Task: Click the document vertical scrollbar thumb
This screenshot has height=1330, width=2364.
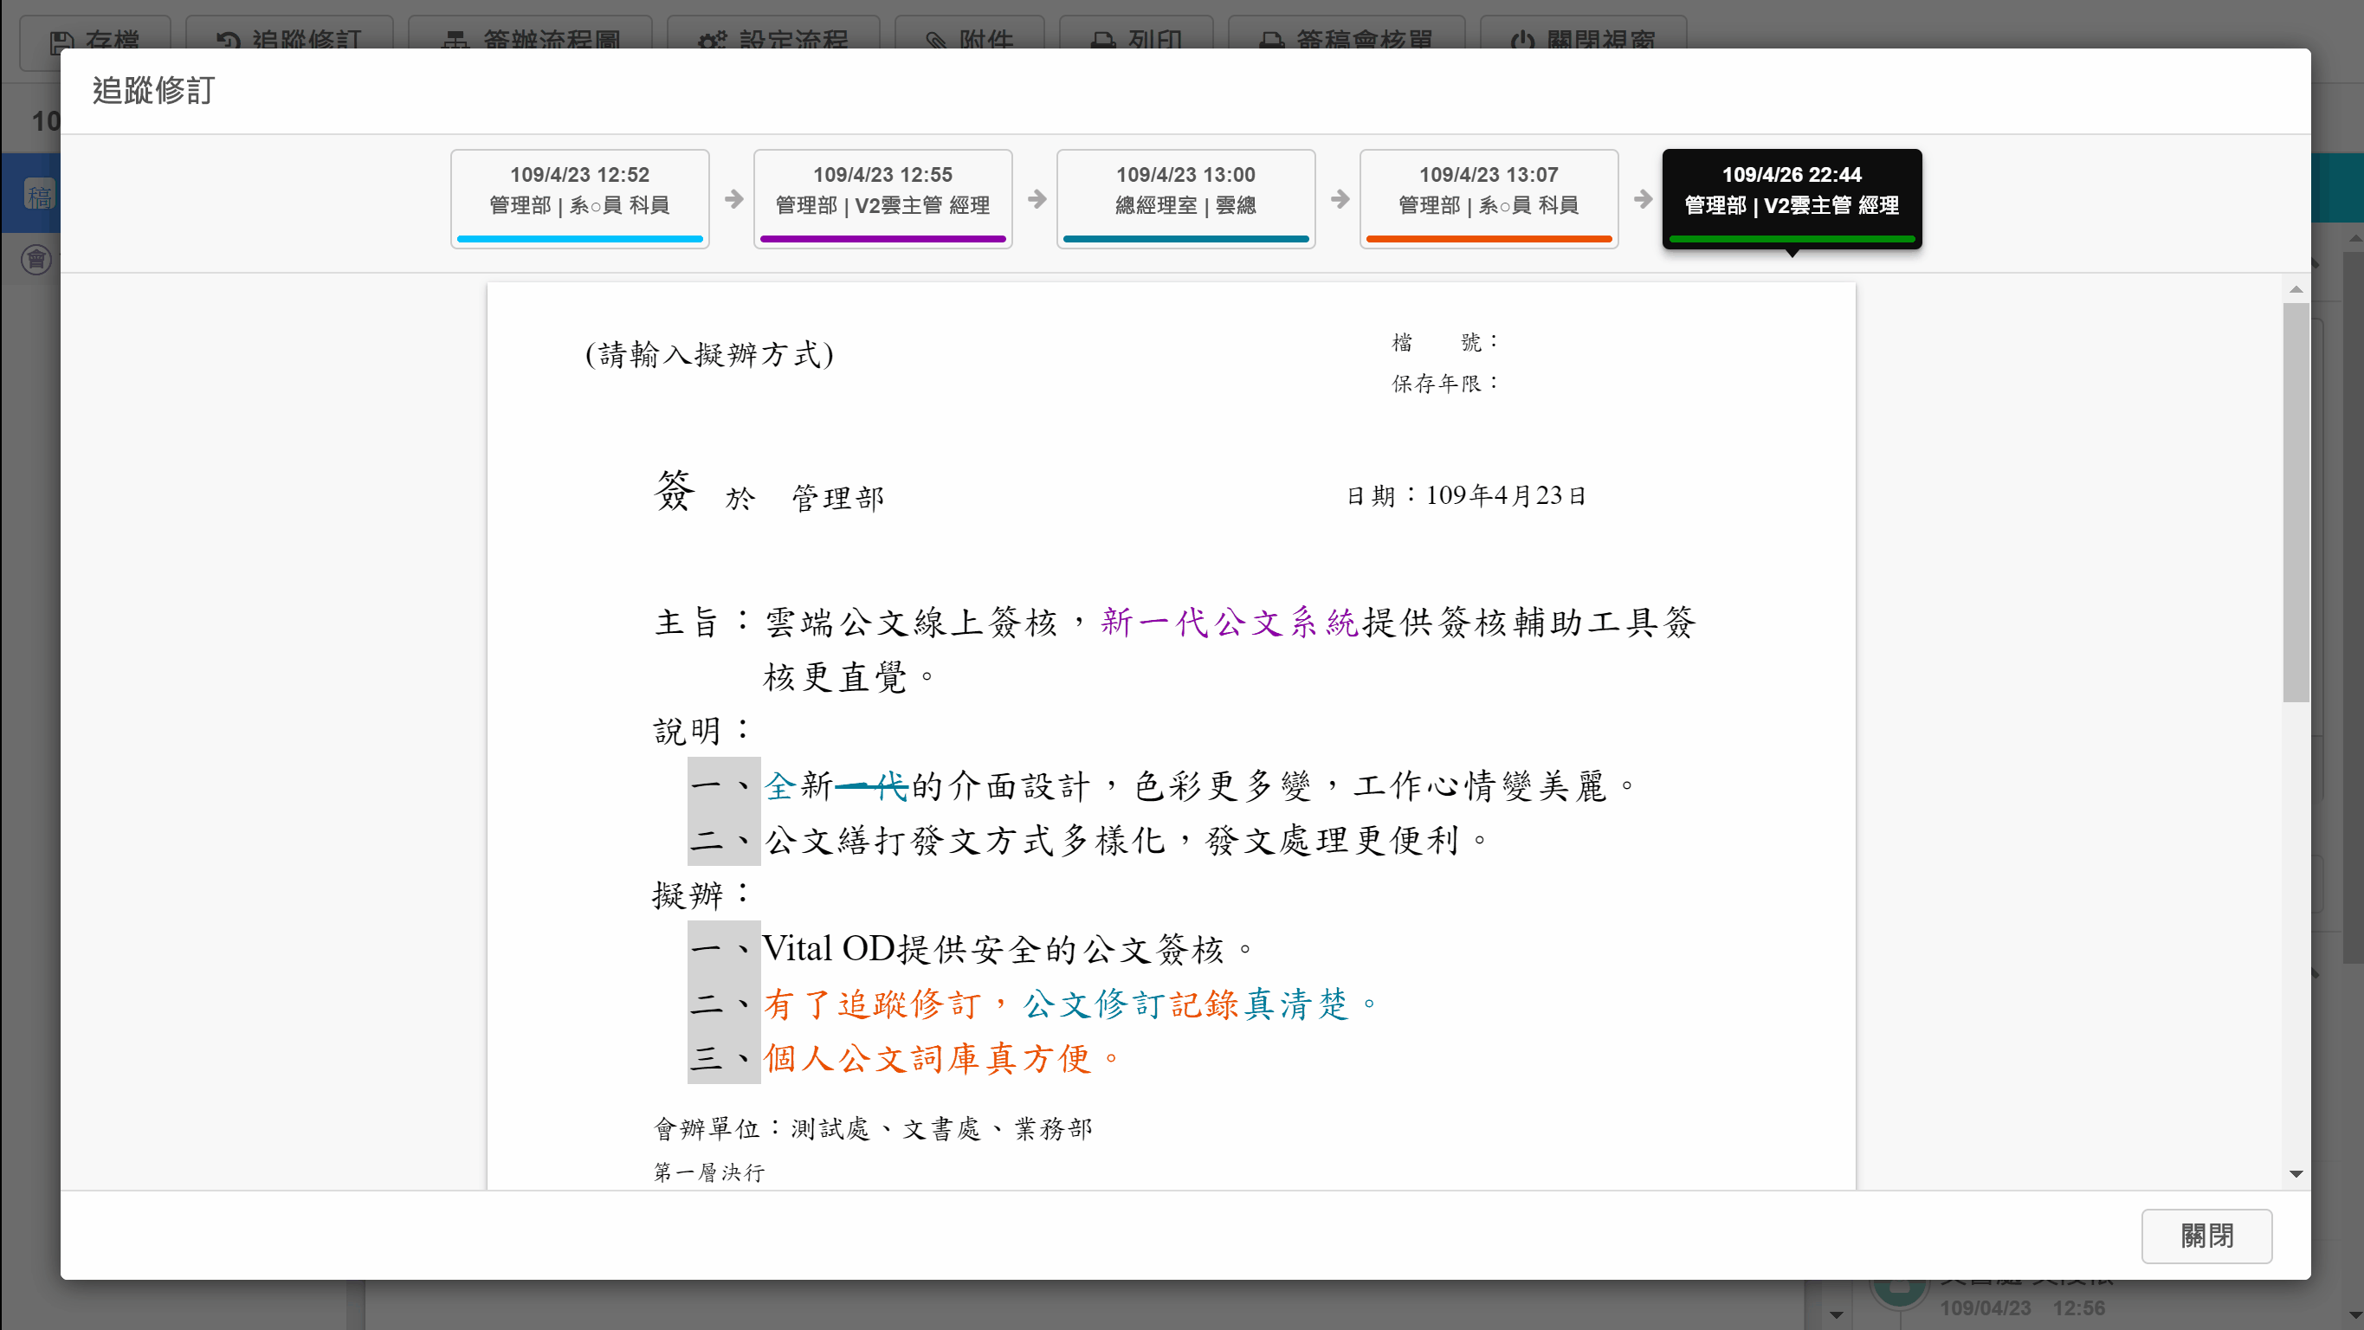Action: point(2296,502)
